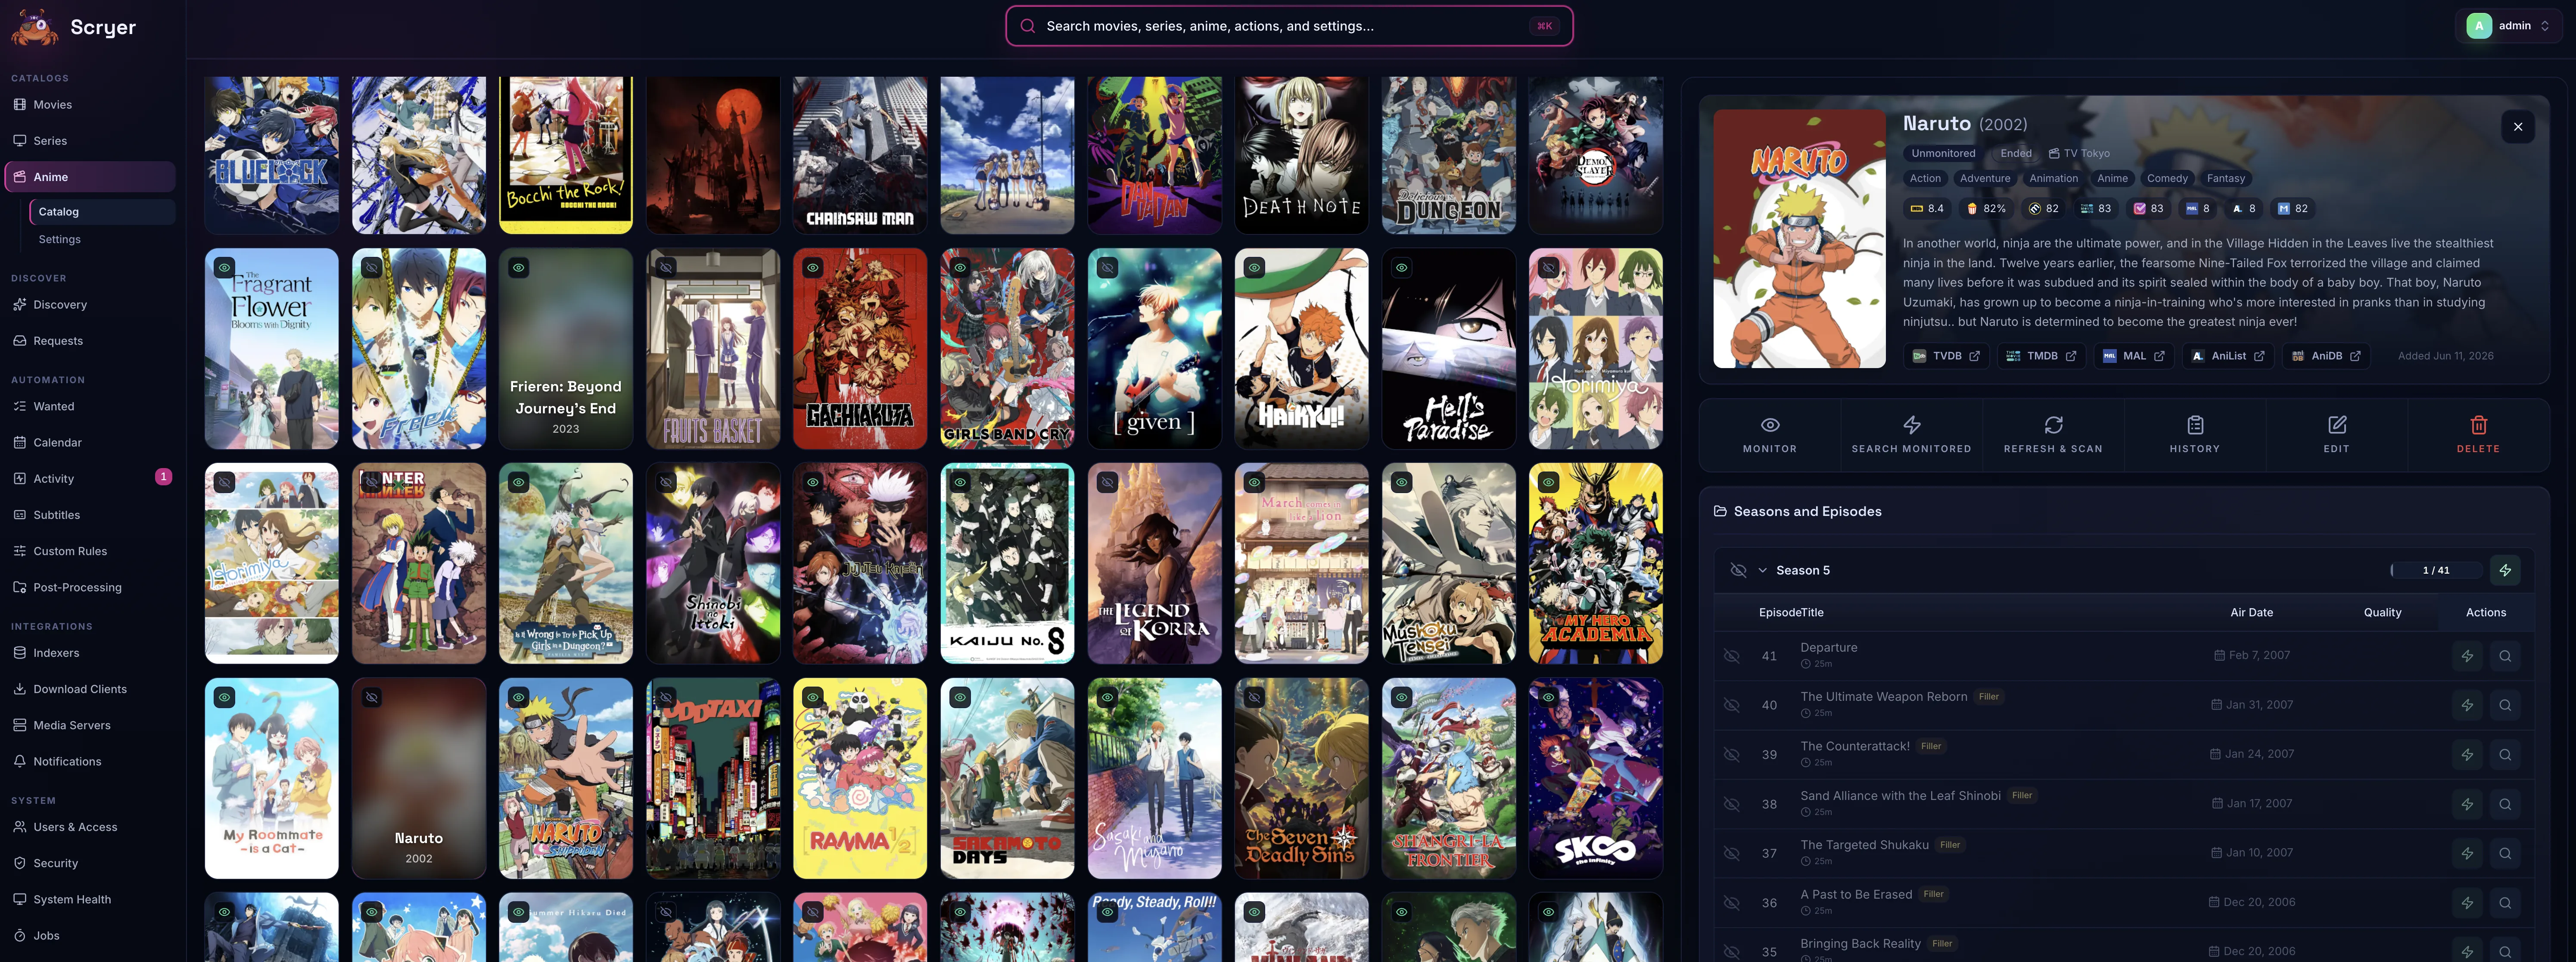The image size is (2576, 962).
Task: Open the Haikyu!! poster
Action: [1301, 348]
